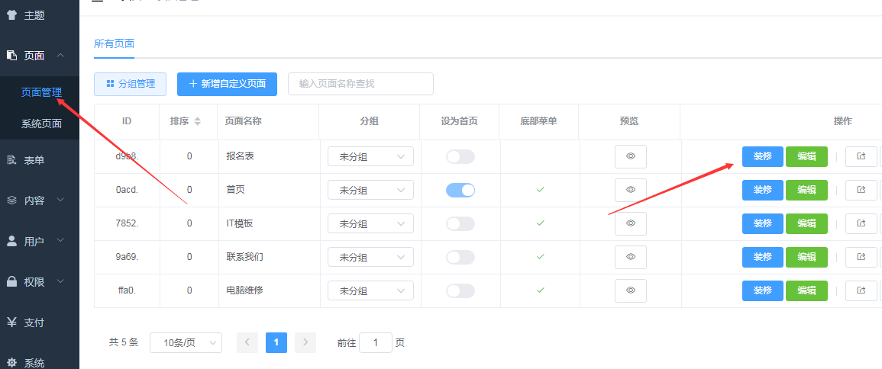Viewport: 882px width, 369px height.
Task: Toggle 设为首页 switch for IT模板
Action: pos(460,223)
